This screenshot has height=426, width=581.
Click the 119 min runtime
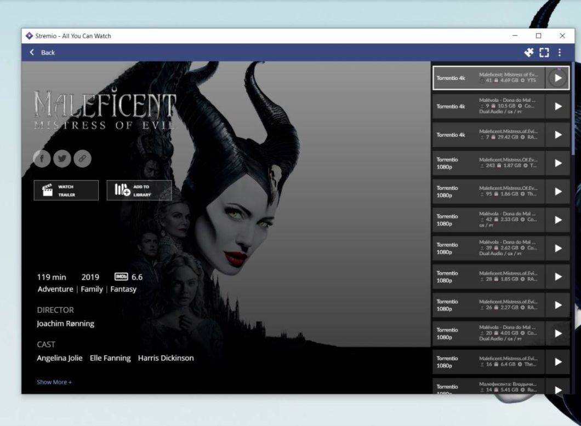[x=52, y=277]
